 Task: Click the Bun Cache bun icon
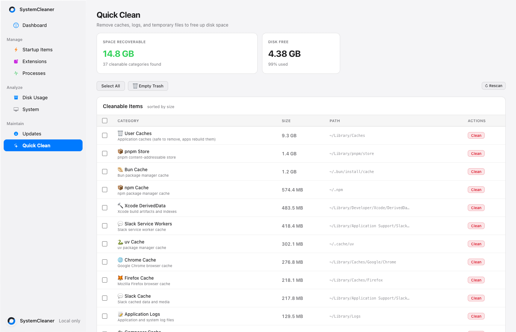click(x=120, y=169)
